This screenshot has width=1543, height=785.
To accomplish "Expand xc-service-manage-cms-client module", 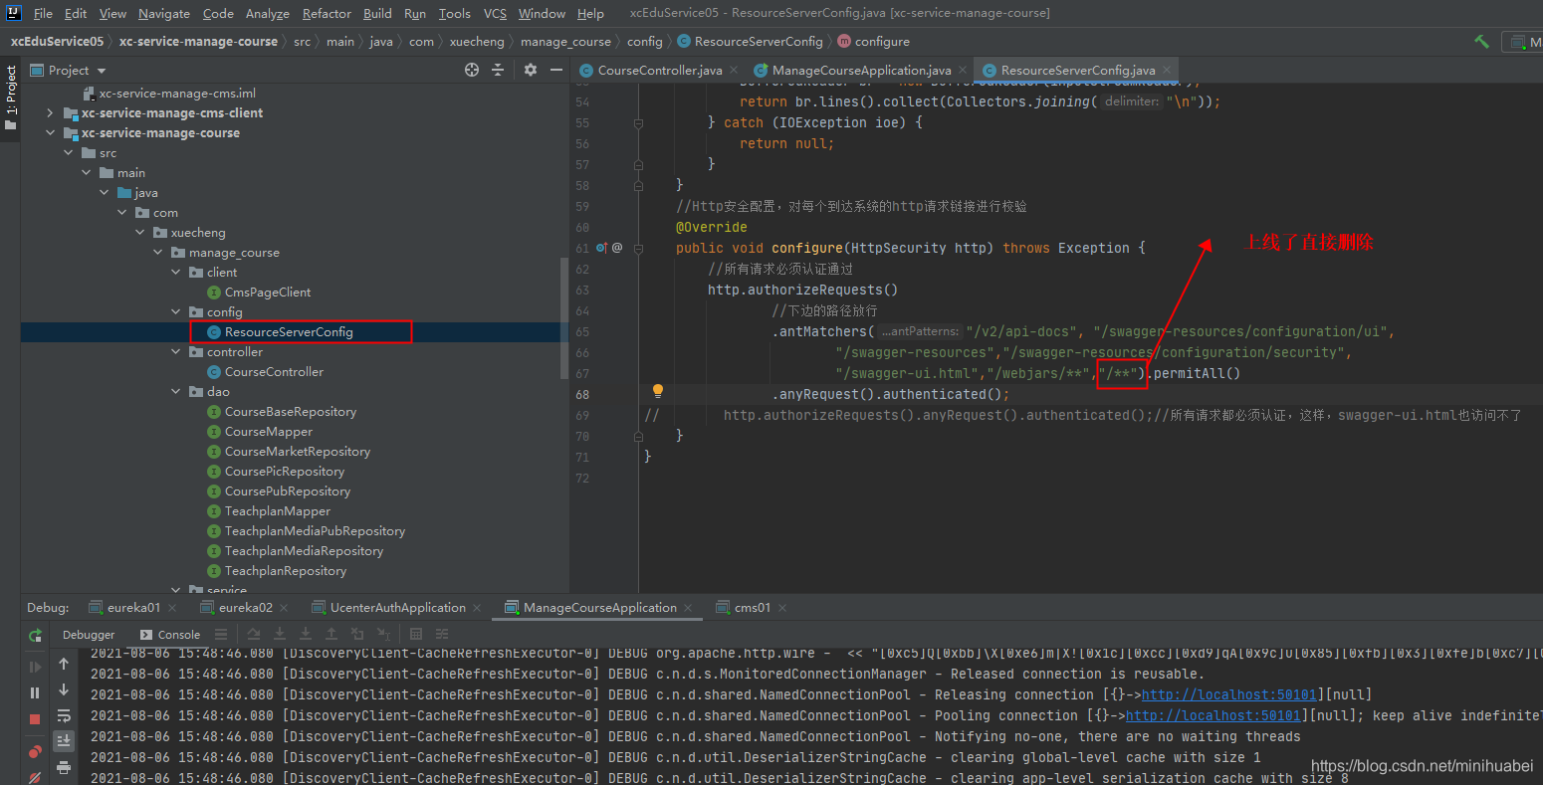I will (x=50, y=113).
